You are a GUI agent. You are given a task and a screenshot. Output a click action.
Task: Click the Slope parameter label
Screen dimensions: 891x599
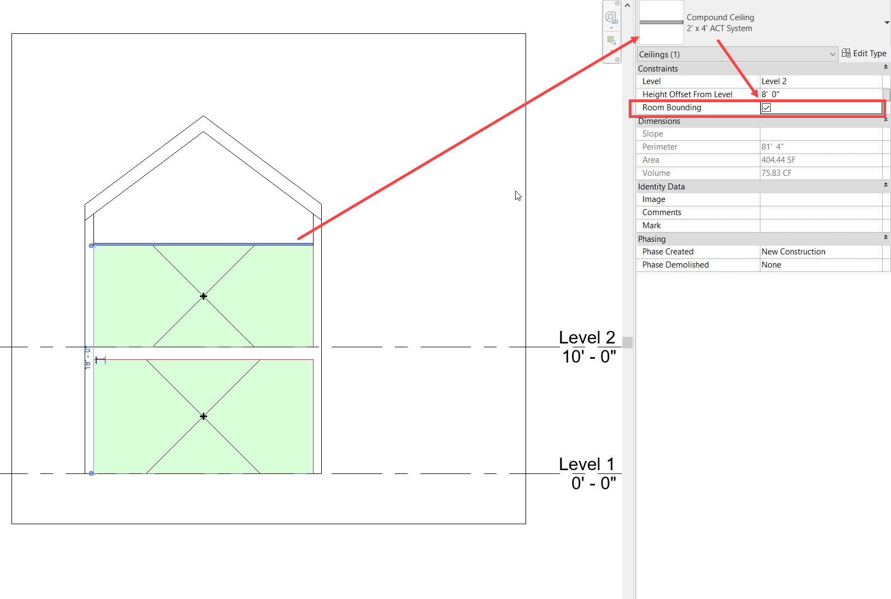pos(652,134)
